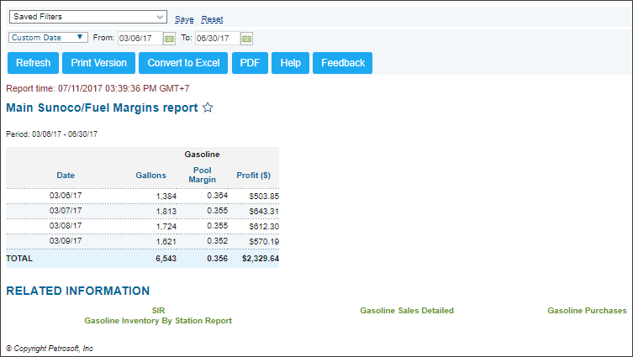Open the Saved Filters dropdown
The width and height of the screenshot is (633, 357).
(x=88, y=17)
